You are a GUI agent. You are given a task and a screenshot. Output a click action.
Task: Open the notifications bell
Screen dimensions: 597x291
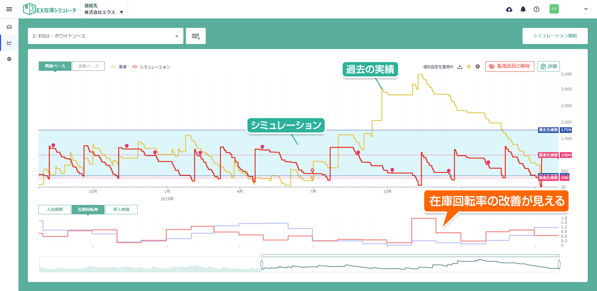click(523, 9)
